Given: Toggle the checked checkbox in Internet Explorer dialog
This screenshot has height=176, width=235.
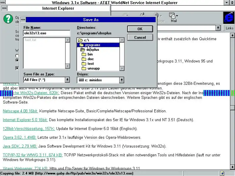Looking at the screenshot, I should [17, 68].
